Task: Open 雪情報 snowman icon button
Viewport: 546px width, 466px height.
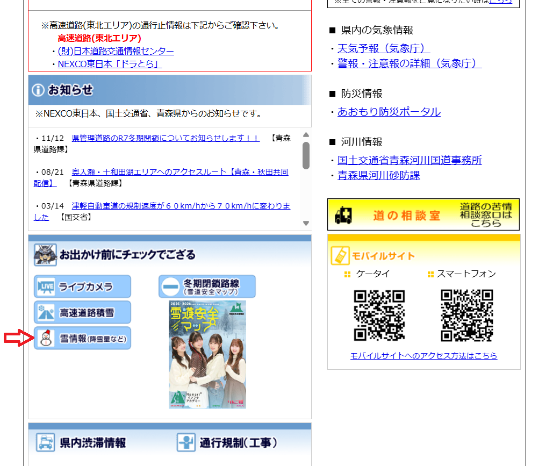Action: click(82, 338)
